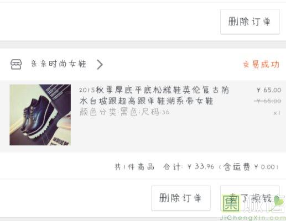Click the 删除订单 button under the shoe order

pyautogui.click(x=181, y=198)
